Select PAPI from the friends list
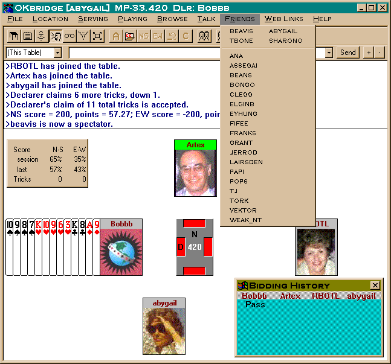Screen dimensions: 391x364 268,171
